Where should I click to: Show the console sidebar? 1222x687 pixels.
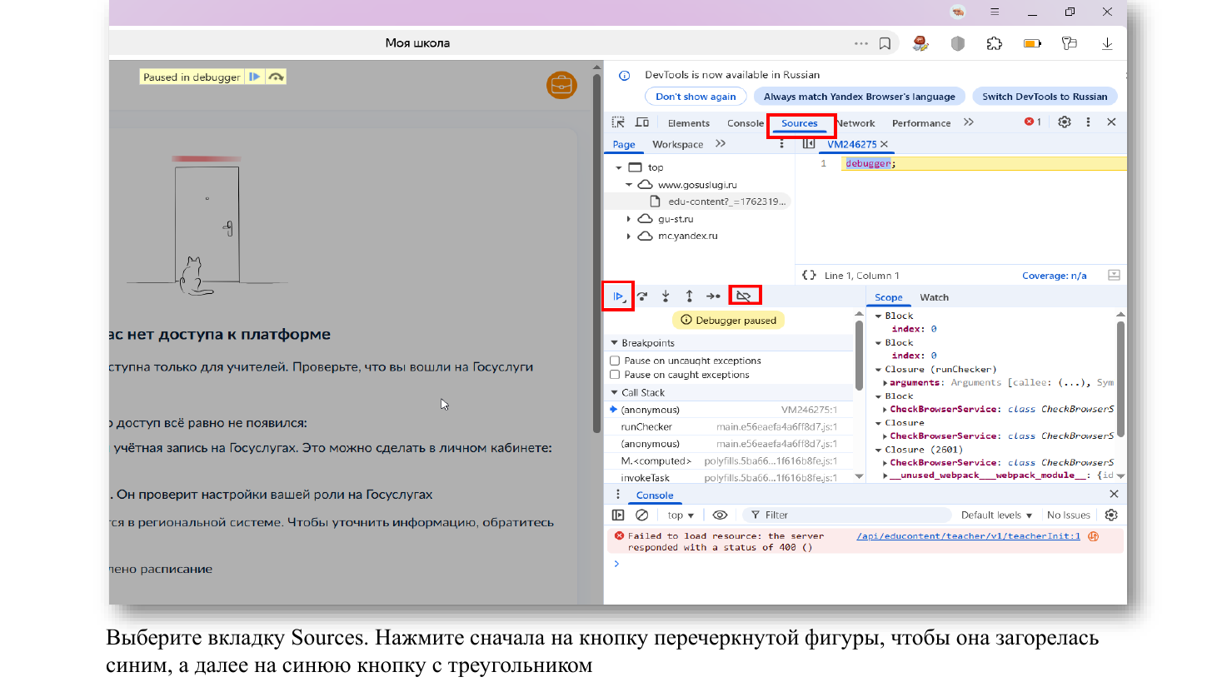coord(618,515)
